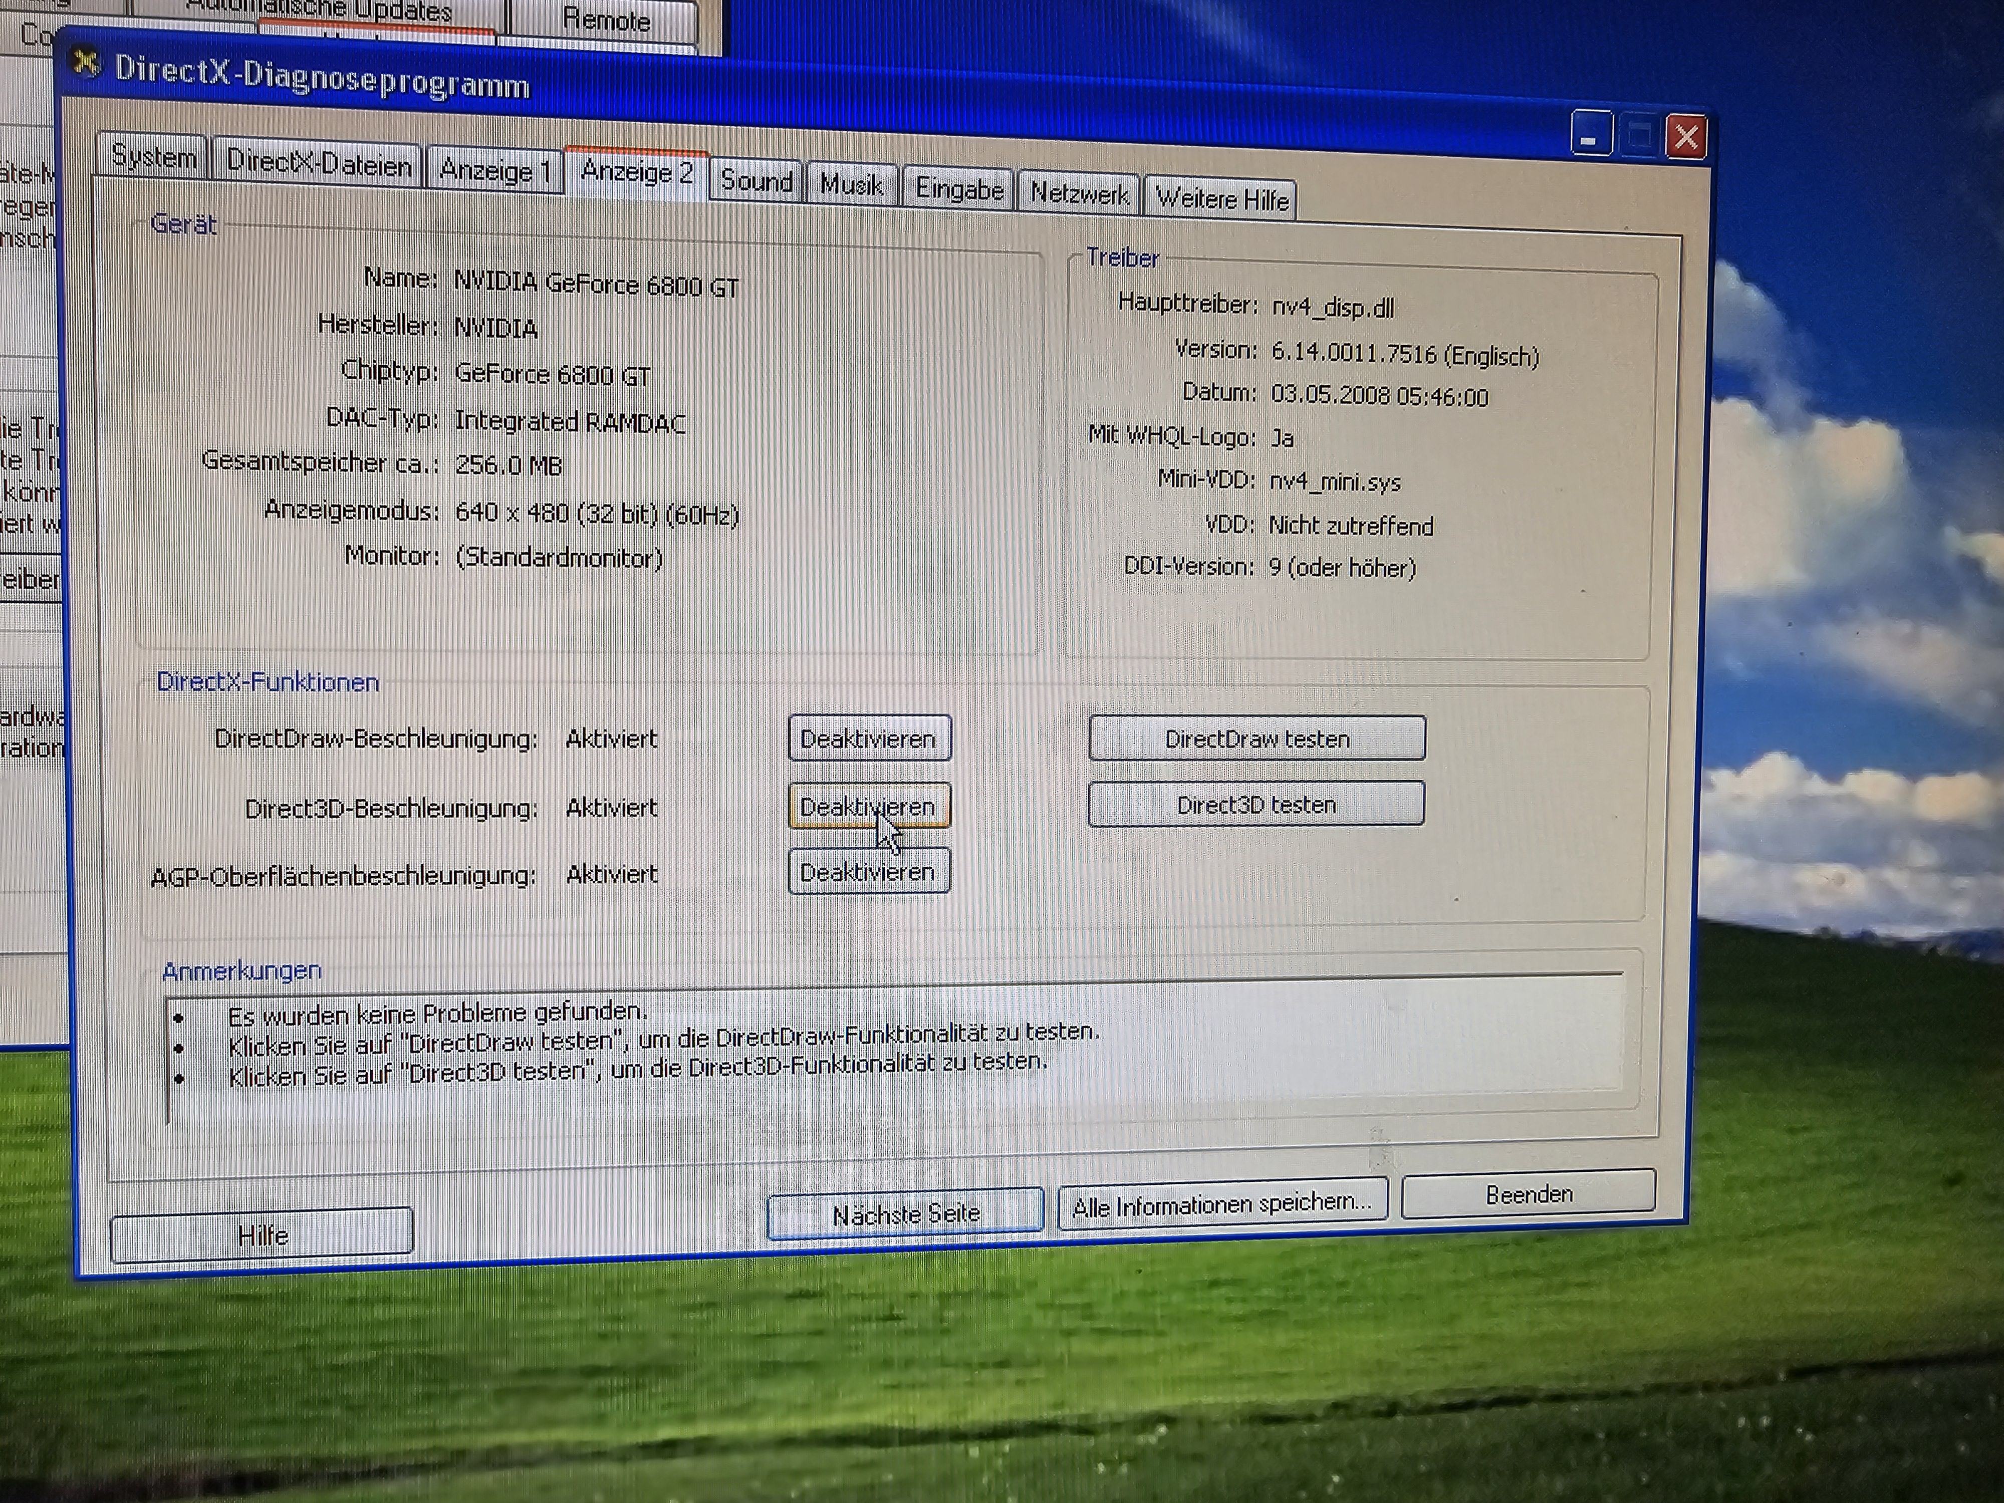
Task: Open the DirectX-Dateien tab
Action: click(318, 164)
